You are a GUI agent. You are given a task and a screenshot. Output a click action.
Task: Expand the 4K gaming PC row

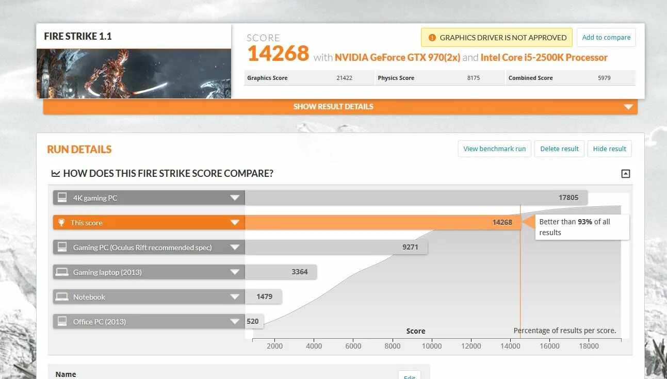click(235, 198)
